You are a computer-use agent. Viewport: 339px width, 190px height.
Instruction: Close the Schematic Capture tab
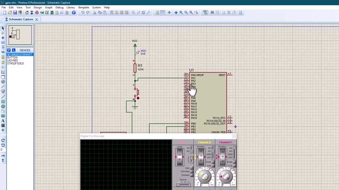tap(37, 20)
